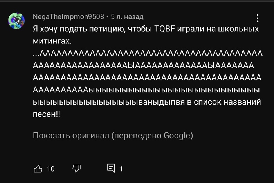Like the comment with the thumbs-up icon
274x183 pixels.
point(38,169)
